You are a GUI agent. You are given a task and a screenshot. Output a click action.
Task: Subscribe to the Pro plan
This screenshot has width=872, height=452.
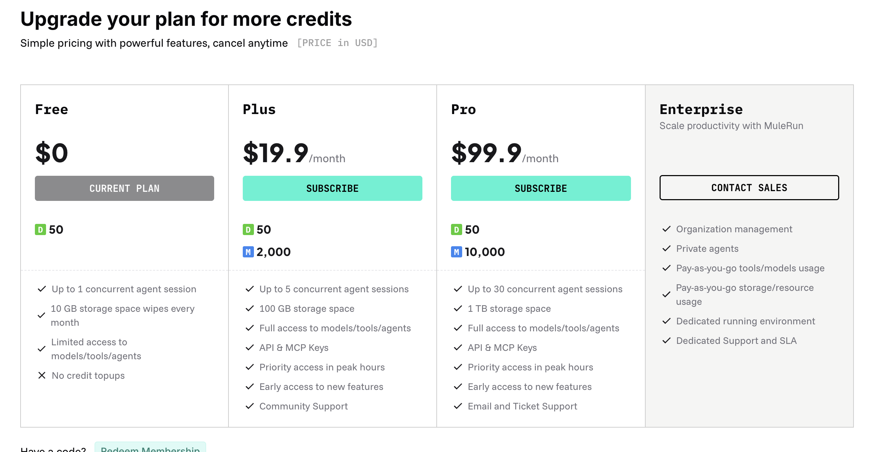click(x=541, y=188)
